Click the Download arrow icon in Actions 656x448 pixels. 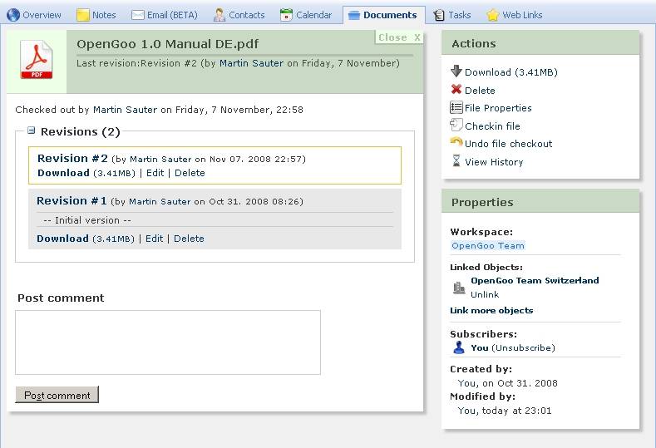coord(456,71)
